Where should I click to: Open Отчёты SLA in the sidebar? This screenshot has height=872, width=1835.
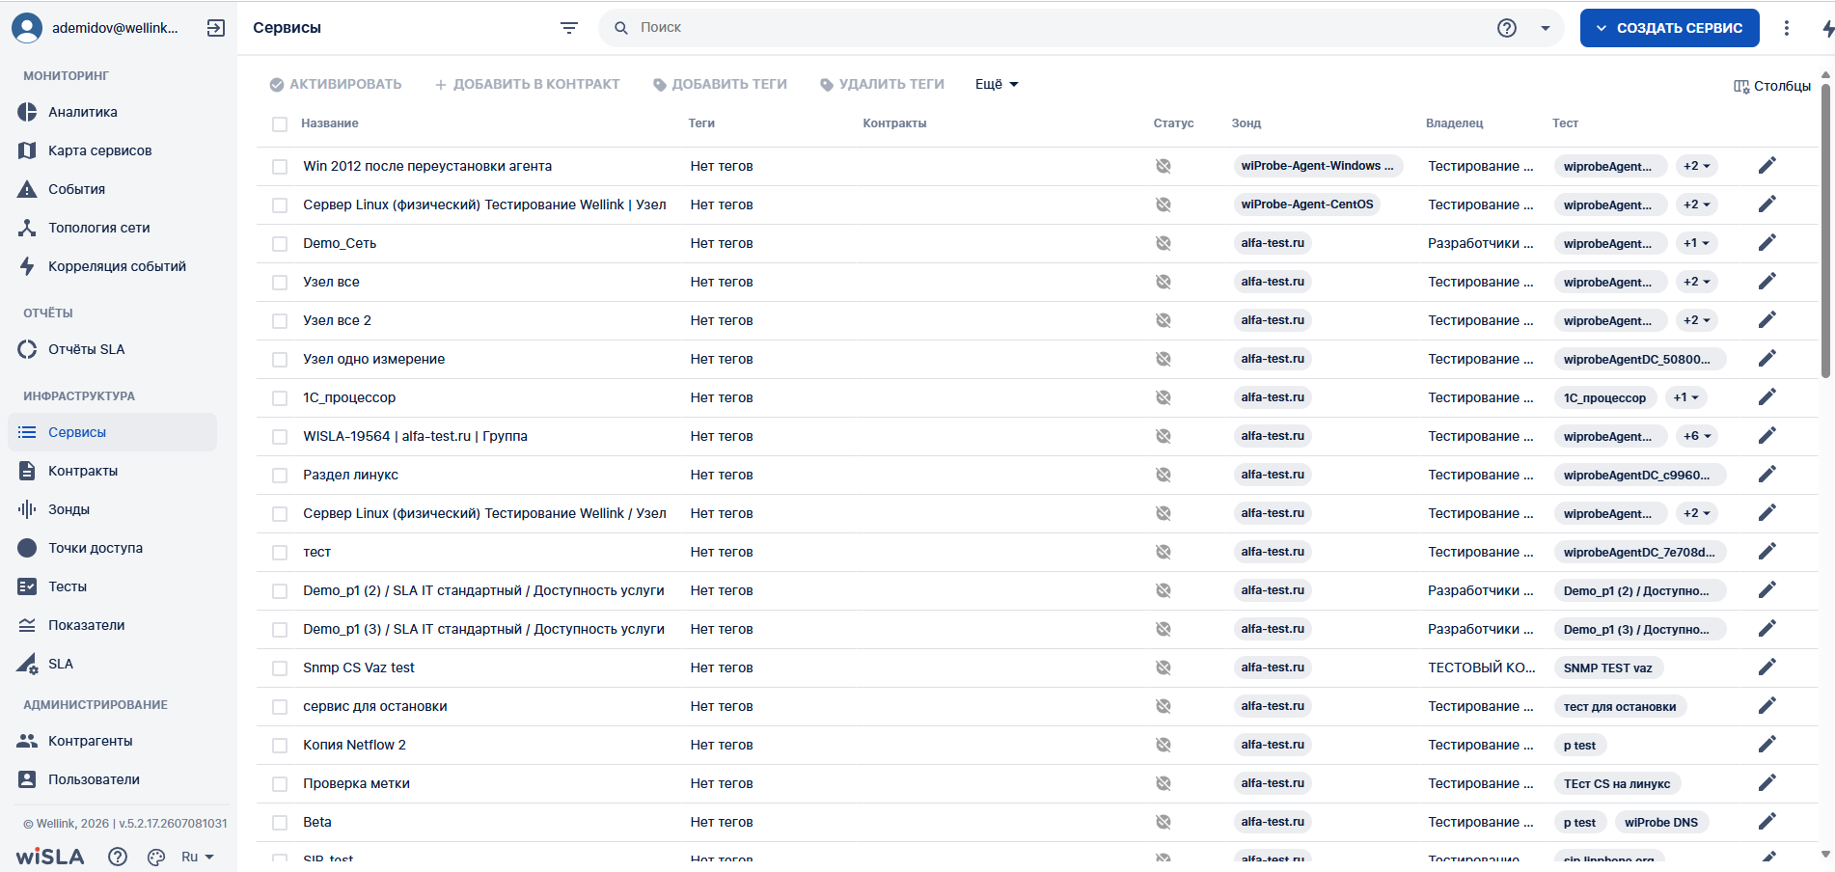[112, 349]
